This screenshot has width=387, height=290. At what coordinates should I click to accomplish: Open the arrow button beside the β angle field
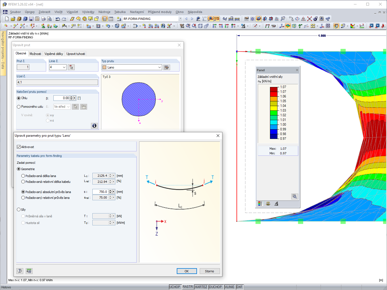[x=74, y=98]
